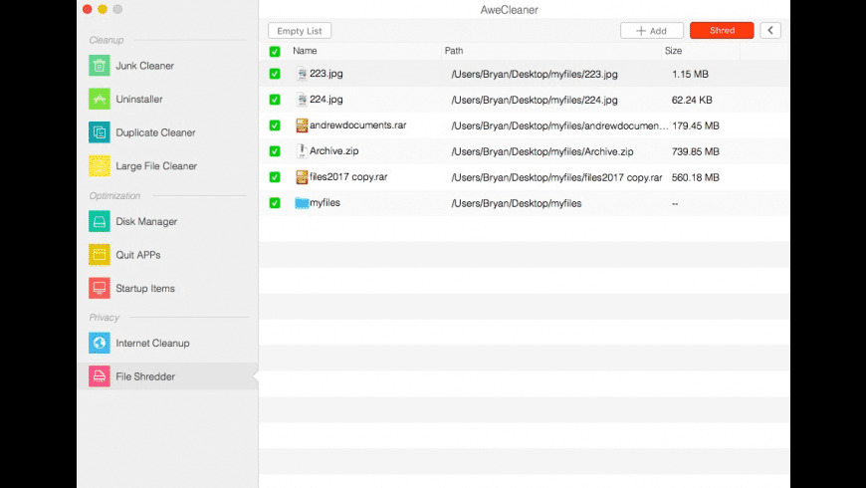Sort by the Path column header

454,51
